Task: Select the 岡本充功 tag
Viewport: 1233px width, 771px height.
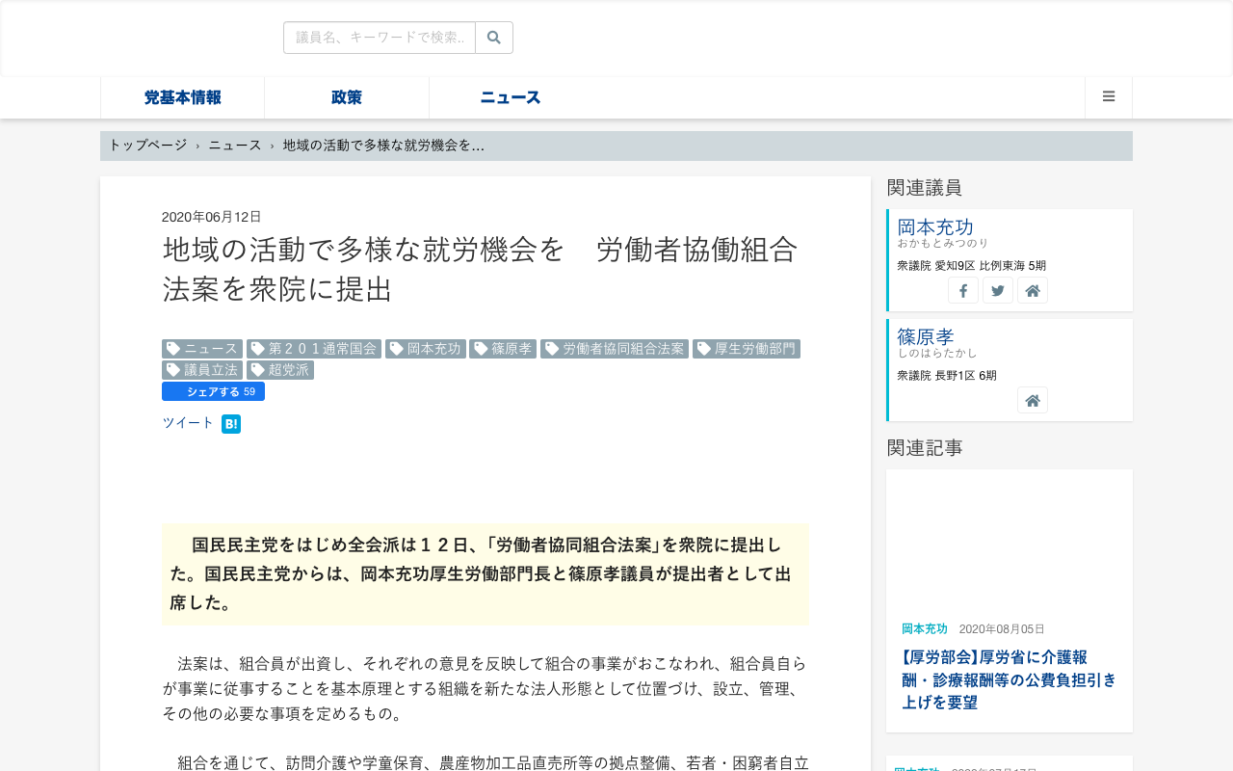Action: (426, 349)
